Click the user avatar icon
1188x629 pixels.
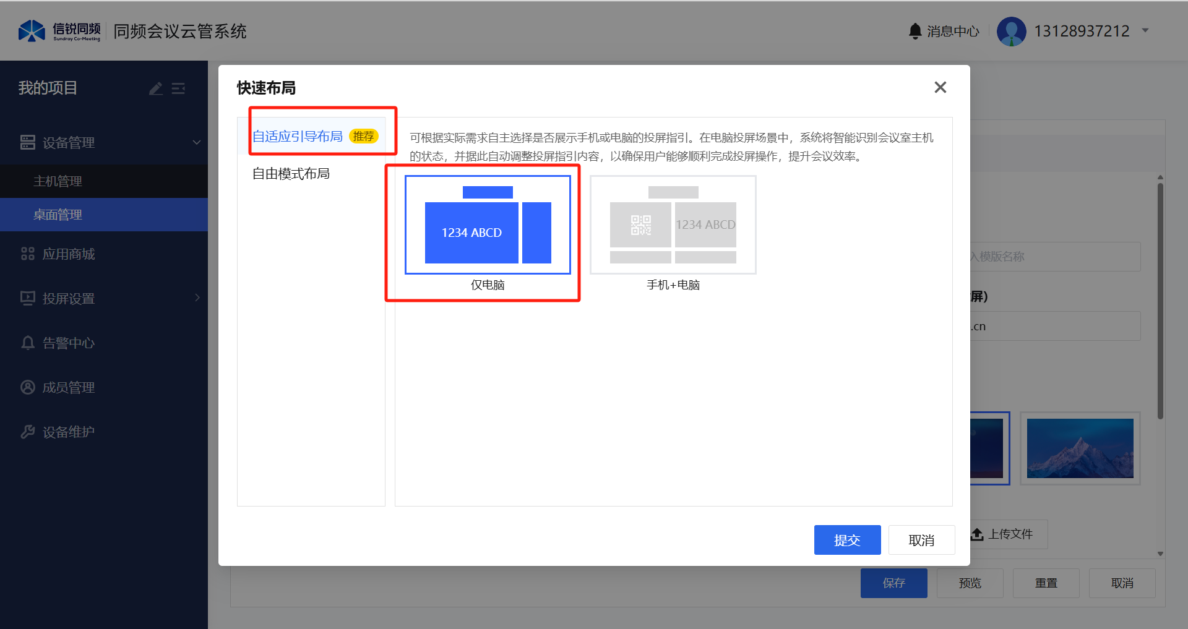point(1011,31)
